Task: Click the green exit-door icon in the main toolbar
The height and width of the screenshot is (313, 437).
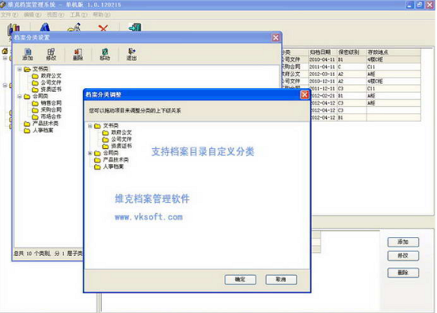Action: pyautogui.click(x=135, y=28)
